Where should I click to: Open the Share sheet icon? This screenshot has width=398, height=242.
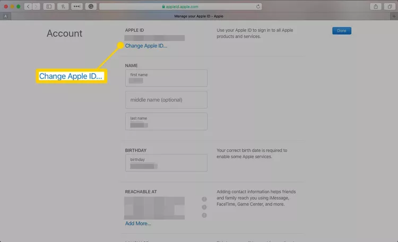point(376,6)
